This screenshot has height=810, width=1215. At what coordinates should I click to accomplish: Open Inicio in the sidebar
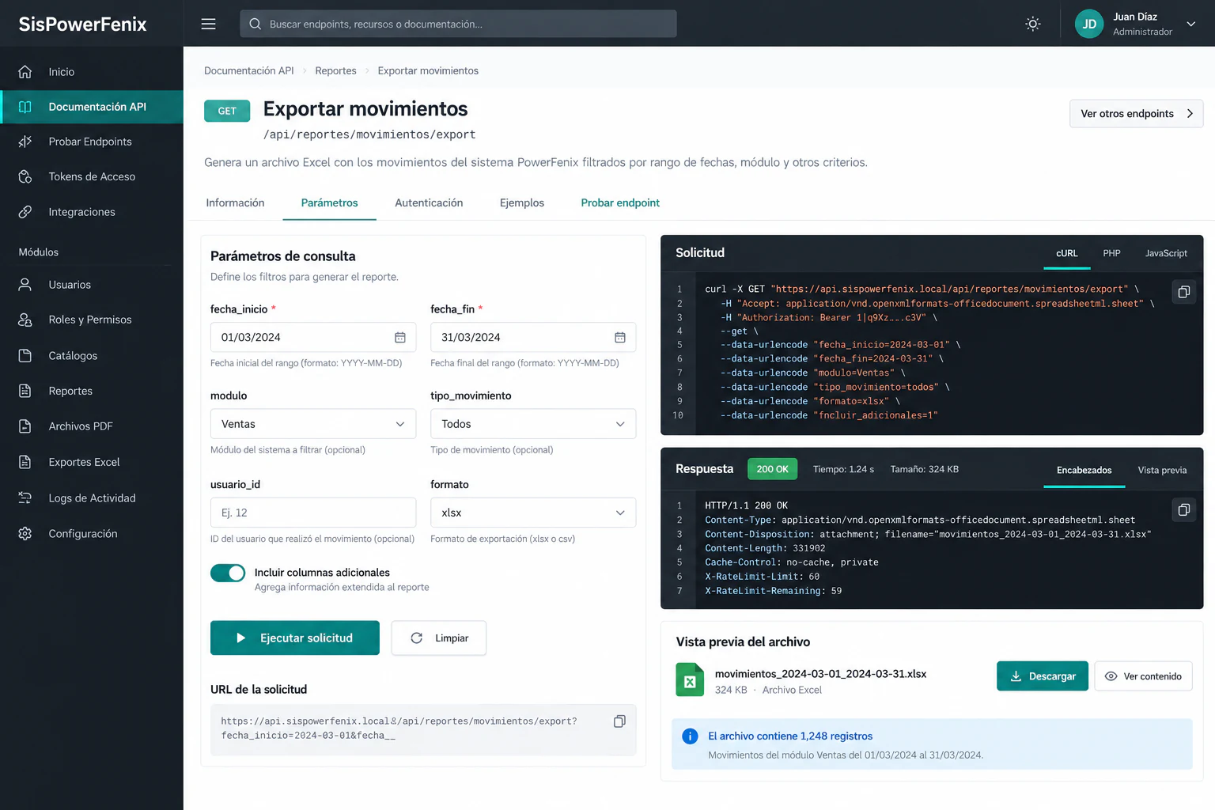(92, 72)
